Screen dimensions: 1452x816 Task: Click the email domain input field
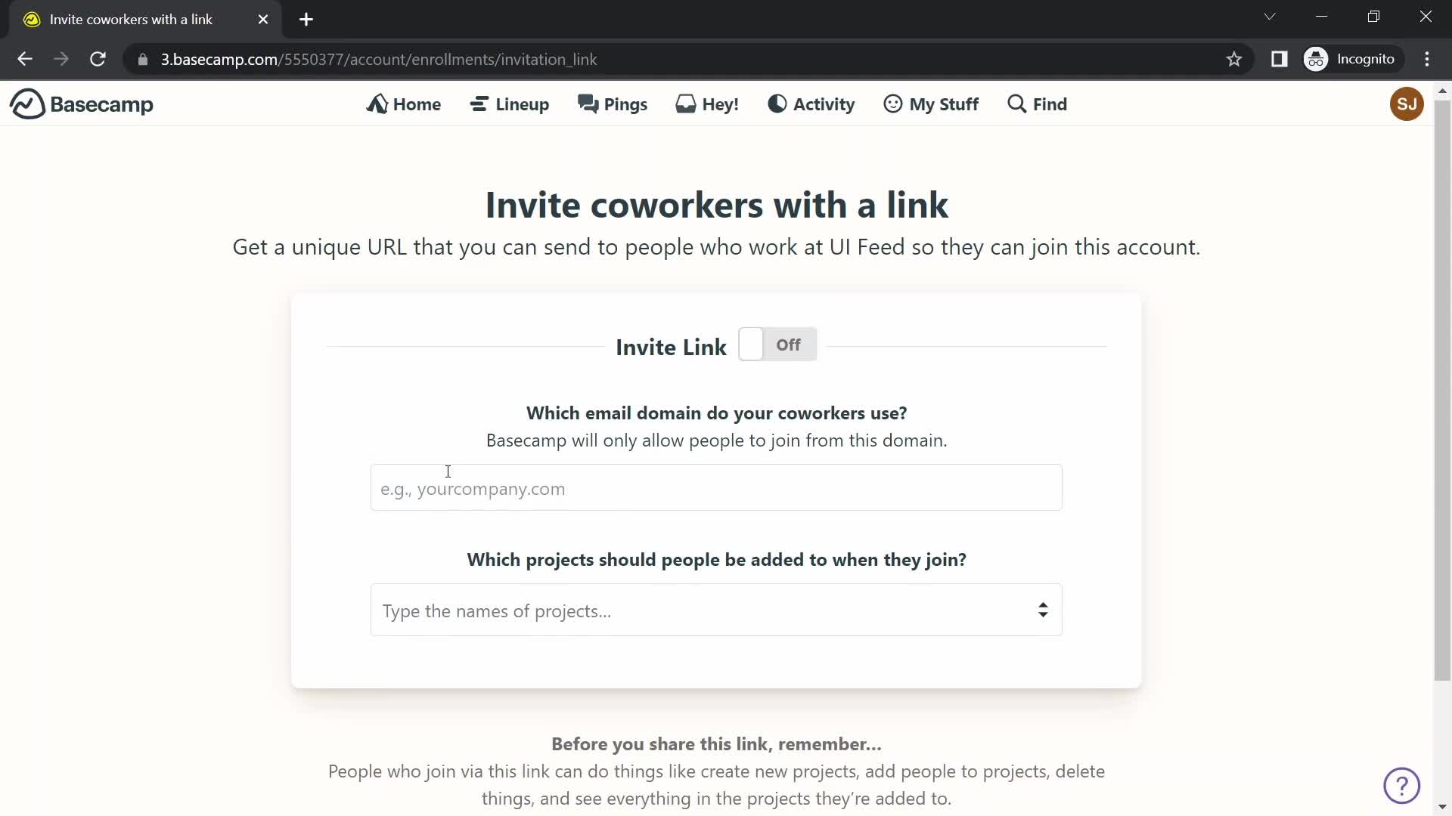pos(716,488)
